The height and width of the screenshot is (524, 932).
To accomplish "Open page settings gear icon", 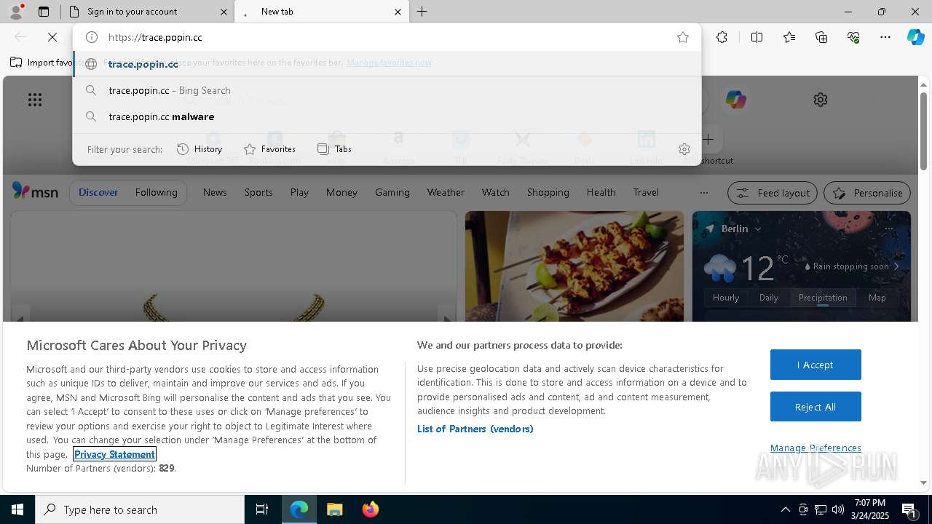I will click(x=821, y=100).
